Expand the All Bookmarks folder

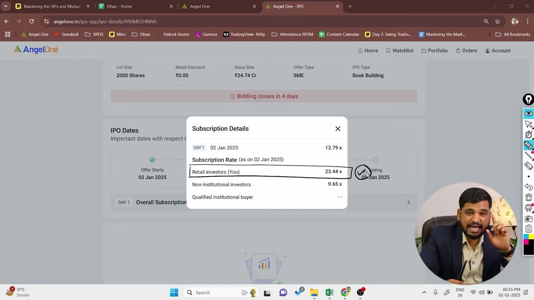tap(512, 34)
